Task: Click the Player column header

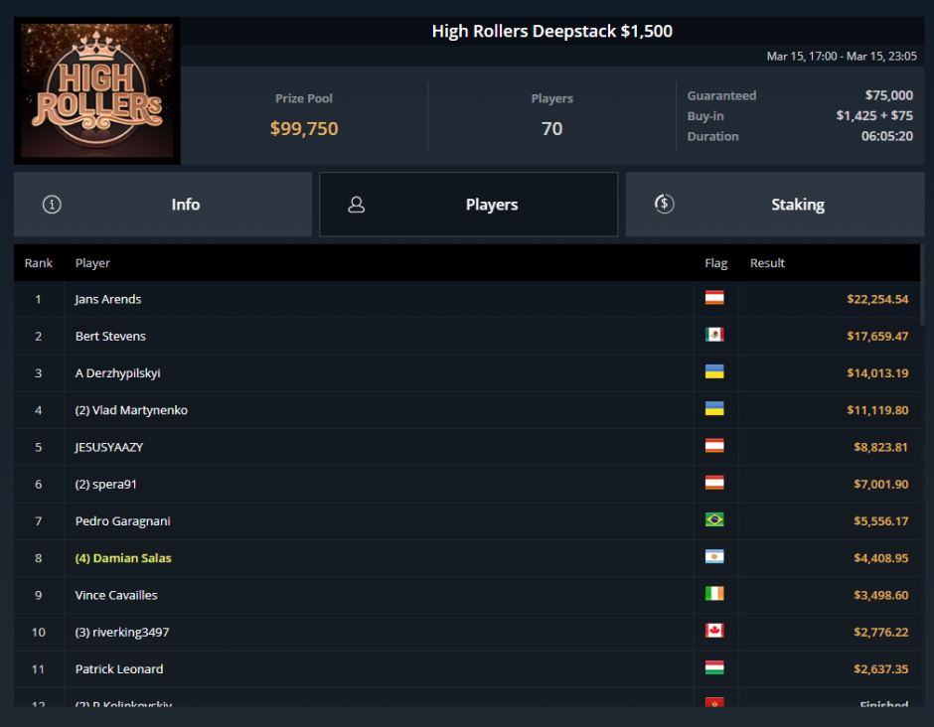Action: (92, 263)
